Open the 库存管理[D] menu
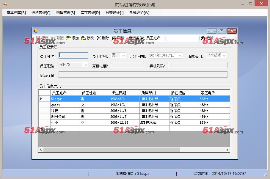The image size is (270, 179). point(90,13)
